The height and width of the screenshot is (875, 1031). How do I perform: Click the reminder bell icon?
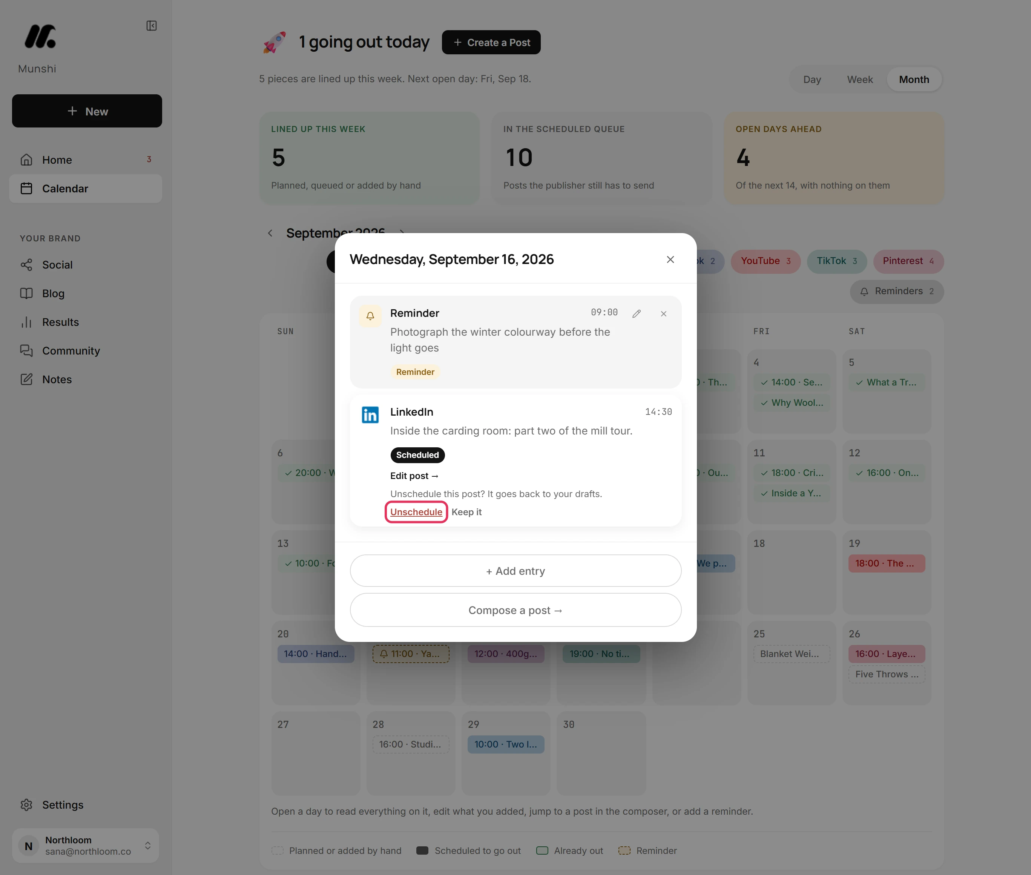click(x=370, y=316)
